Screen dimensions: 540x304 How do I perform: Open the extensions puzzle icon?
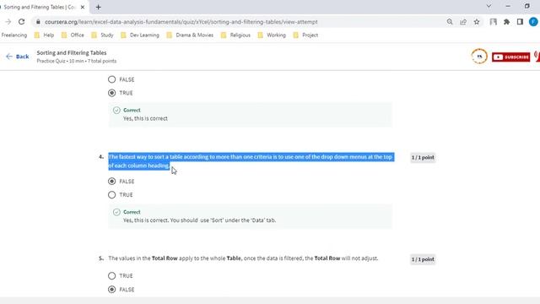pyautogui.click(x=506, y=22)
